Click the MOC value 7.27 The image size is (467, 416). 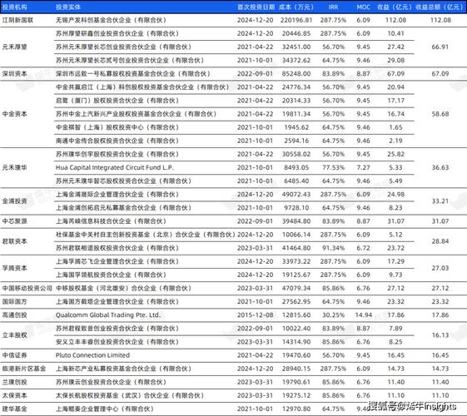coord(363,167)
